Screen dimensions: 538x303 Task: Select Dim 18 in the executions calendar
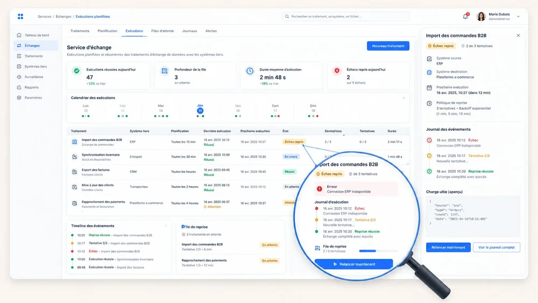(x=313, y=110)
